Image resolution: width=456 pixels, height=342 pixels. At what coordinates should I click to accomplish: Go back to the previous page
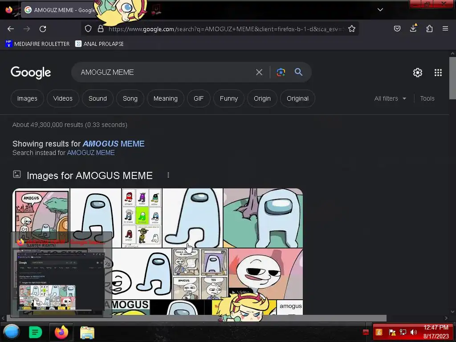click(11, 29)
